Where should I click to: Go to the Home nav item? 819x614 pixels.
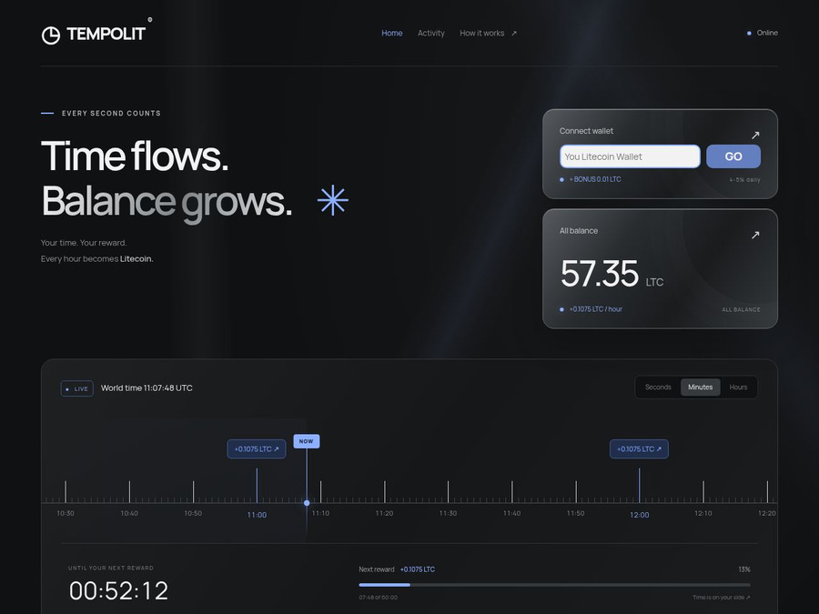click(x=391, y=33)
